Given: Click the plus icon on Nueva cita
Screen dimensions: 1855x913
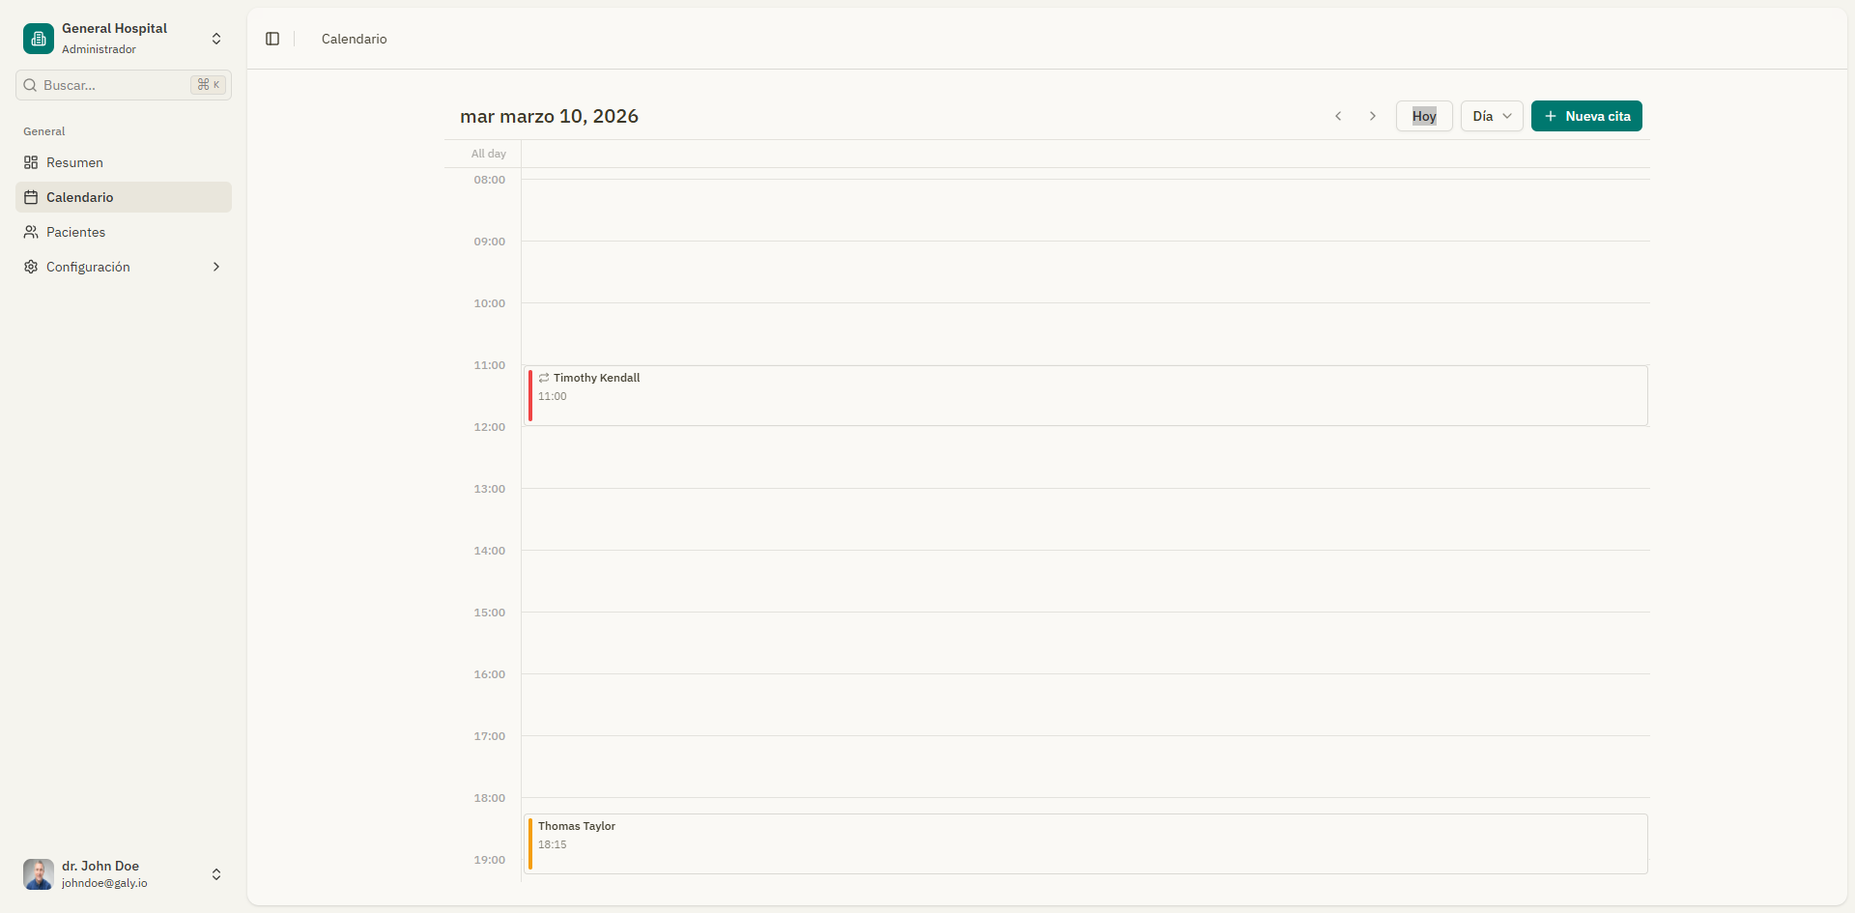Looking at the screenshot, I should 1551,115.
